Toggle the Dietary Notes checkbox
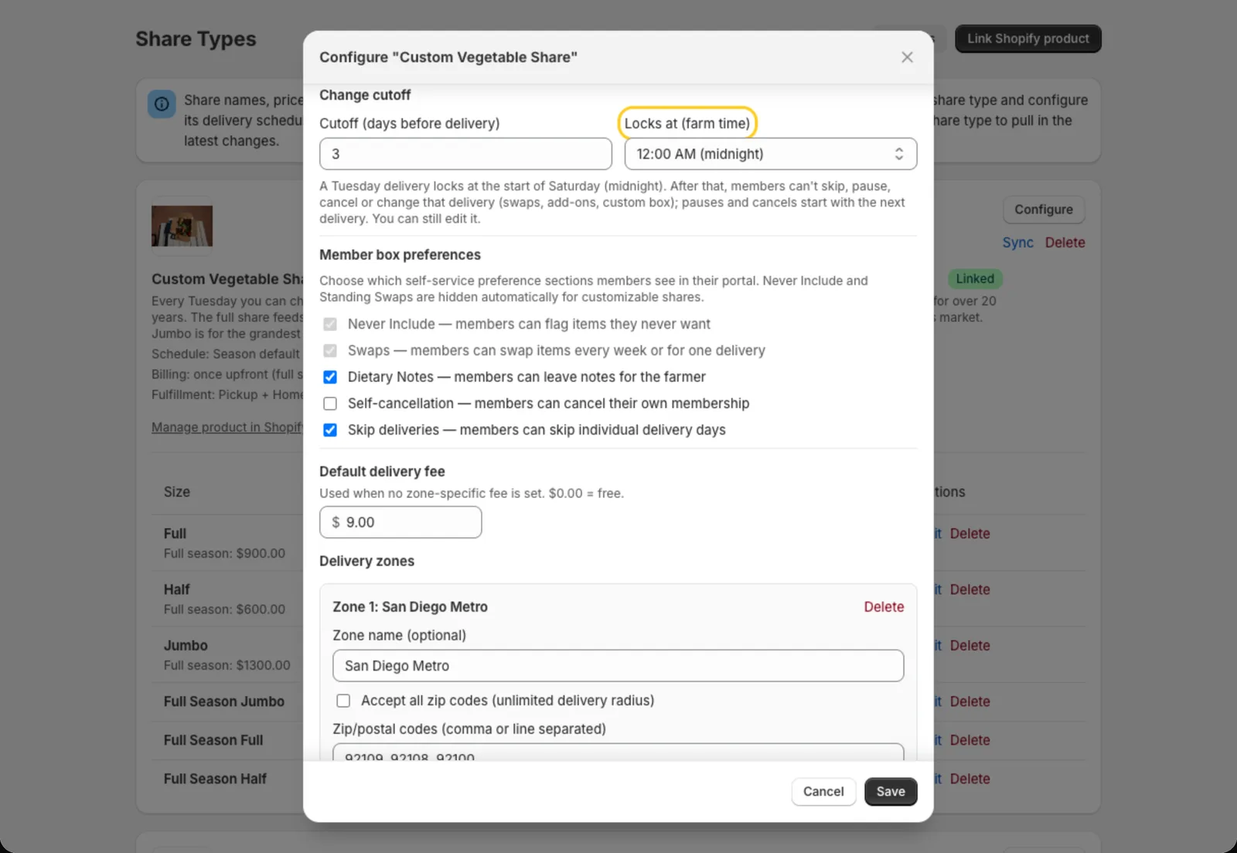Image resolution: width=1237 pixels, height=853 pixels. pyautogui.click(x=330, y=377)
